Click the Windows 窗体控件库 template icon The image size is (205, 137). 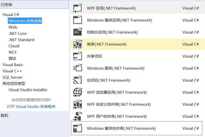78,128
